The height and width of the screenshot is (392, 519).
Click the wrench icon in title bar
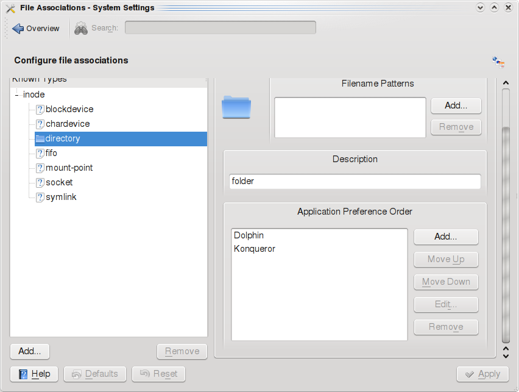[x=10, y=8]
